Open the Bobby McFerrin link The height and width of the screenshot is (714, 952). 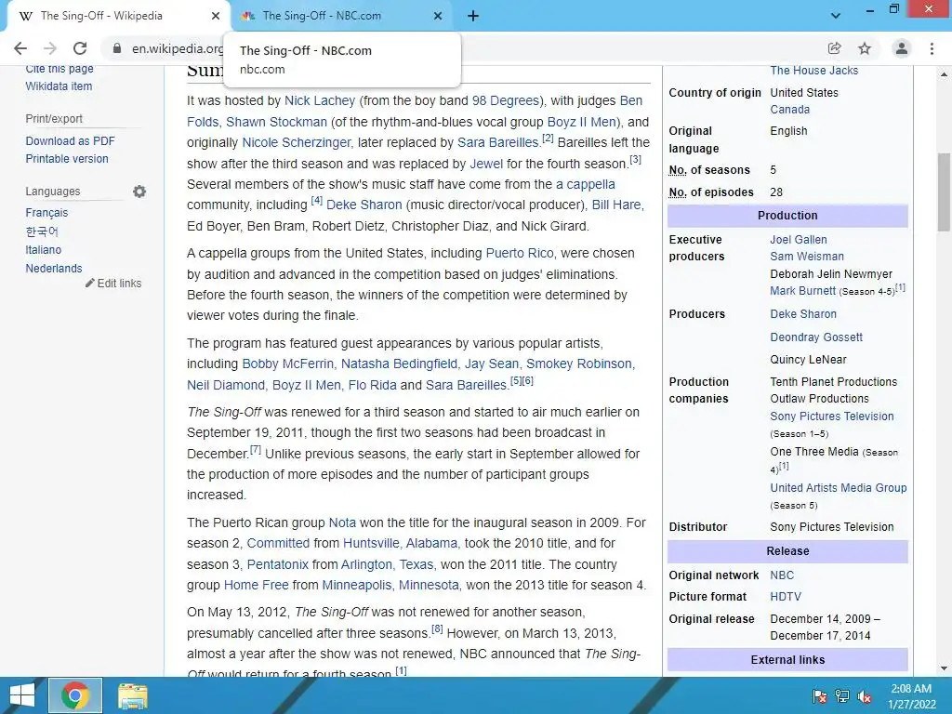pos(288,364)
